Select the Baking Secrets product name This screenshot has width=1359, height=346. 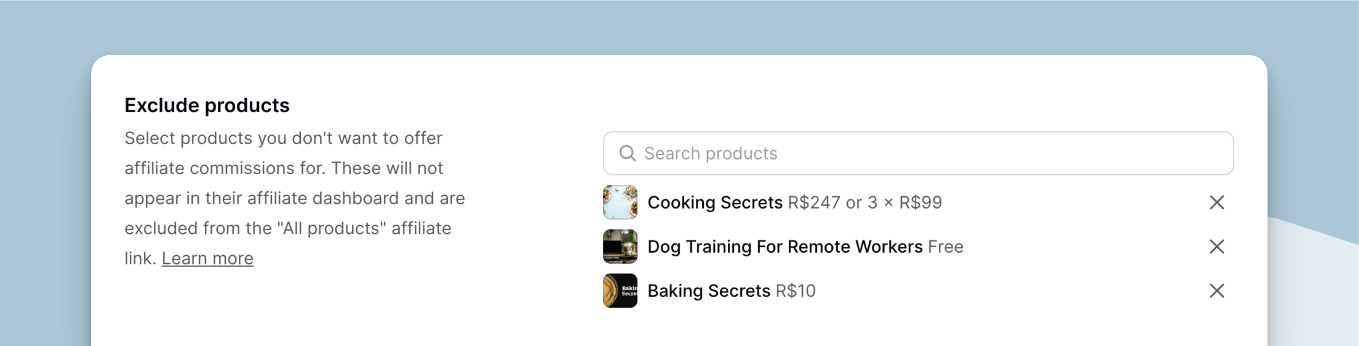pyautogui.click(x=709, y=291)
